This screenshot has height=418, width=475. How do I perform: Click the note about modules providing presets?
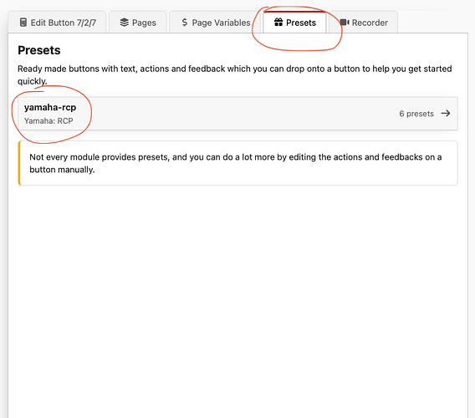click(235, 163)
